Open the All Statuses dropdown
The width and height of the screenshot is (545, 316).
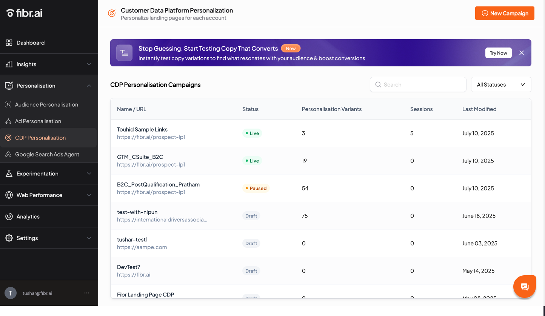(x=501, y=84)
